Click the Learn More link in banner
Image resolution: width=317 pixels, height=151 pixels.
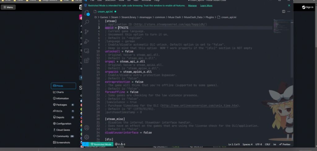coord(206,6)
